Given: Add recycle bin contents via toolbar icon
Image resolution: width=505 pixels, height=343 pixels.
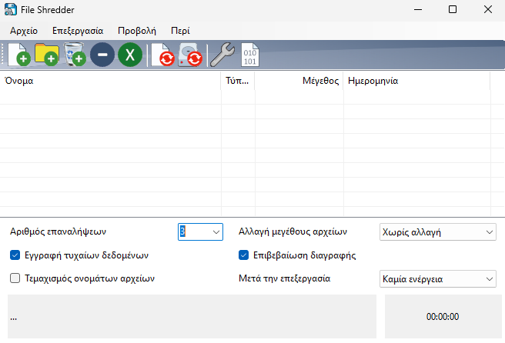Looking at the screenshot, I should tap(75, 55).
